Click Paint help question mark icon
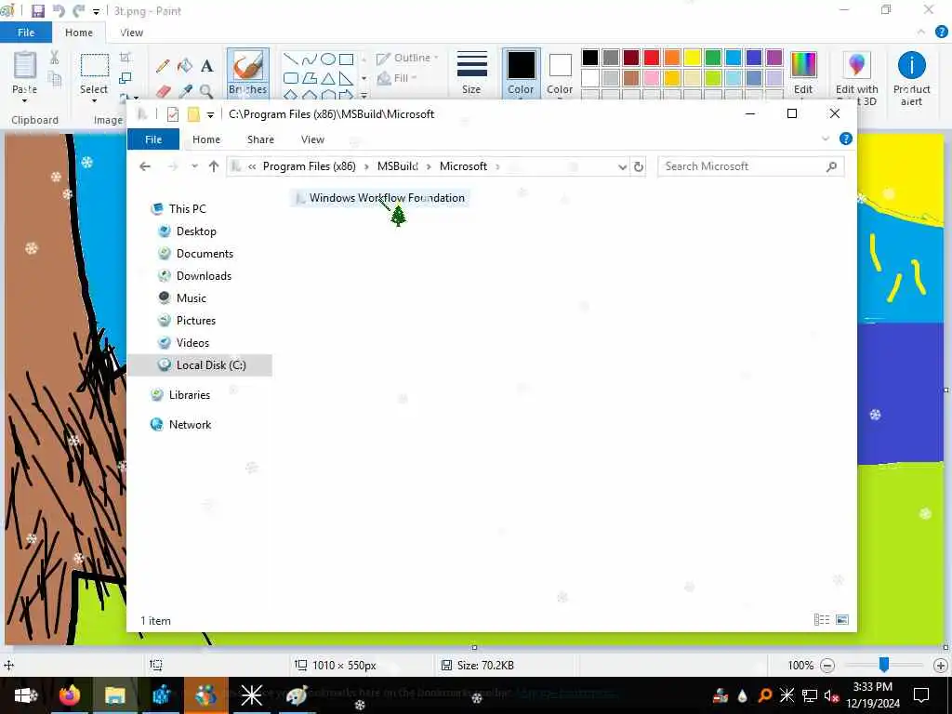952x714 pixels. coord(942,33)
